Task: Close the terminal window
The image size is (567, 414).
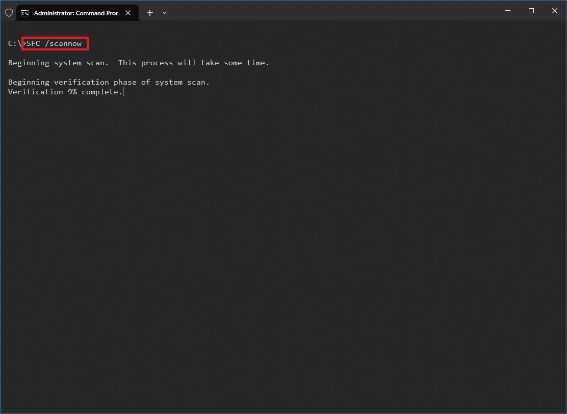Action: point(555,11)
